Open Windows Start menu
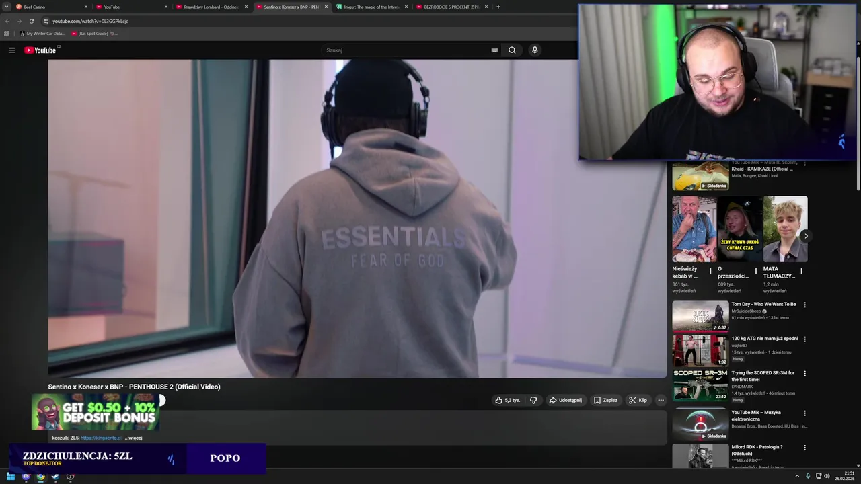The width and height of the screenshot is (861, 484). tap(11, 477)
